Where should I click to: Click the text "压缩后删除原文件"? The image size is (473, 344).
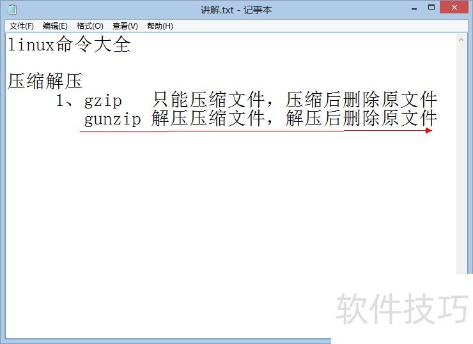point(361,100)
